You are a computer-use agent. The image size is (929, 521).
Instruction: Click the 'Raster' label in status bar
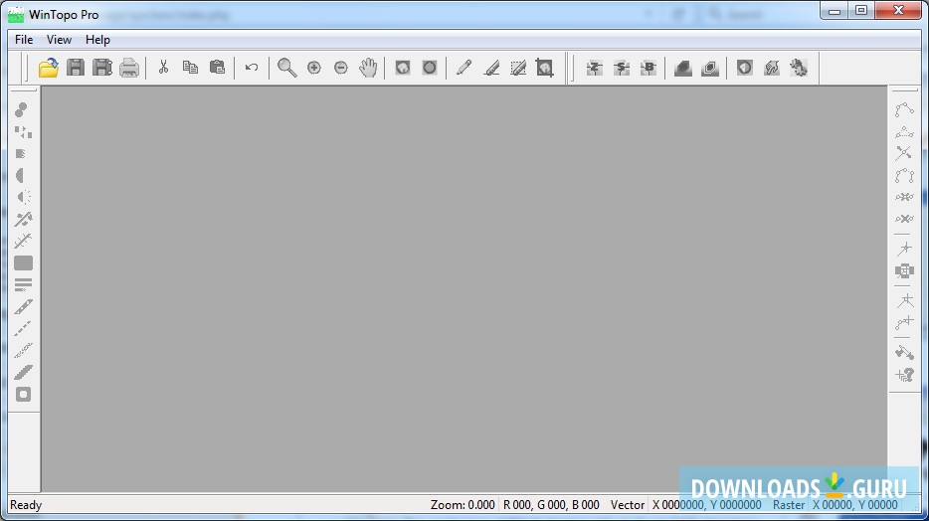coord(789,505)
